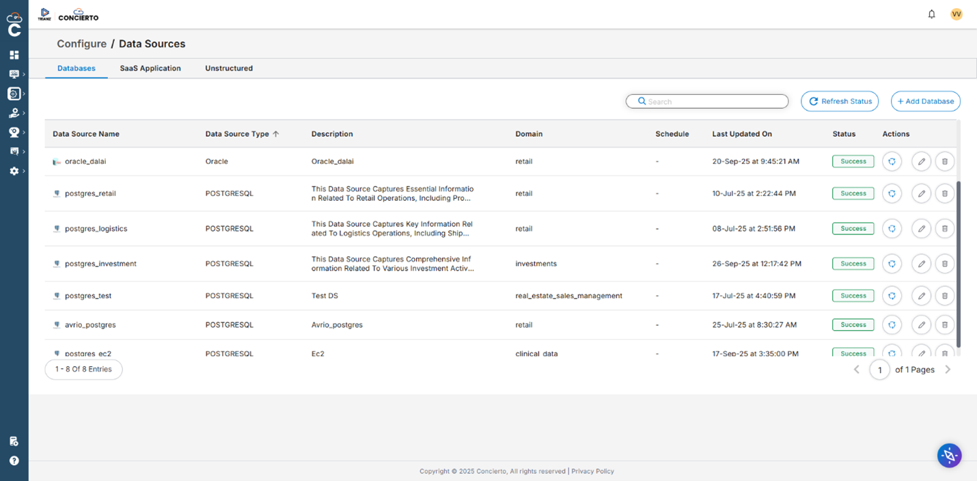Viewport: 977px width, 481px height.
Task: Click the Add Database button
Action: pos(926,101)
